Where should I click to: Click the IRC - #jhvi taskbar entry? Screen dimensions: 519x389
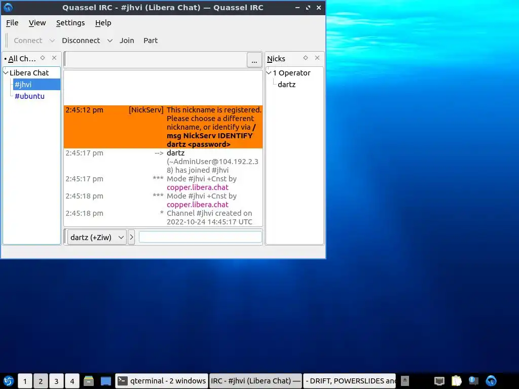(x=255, y=381)
